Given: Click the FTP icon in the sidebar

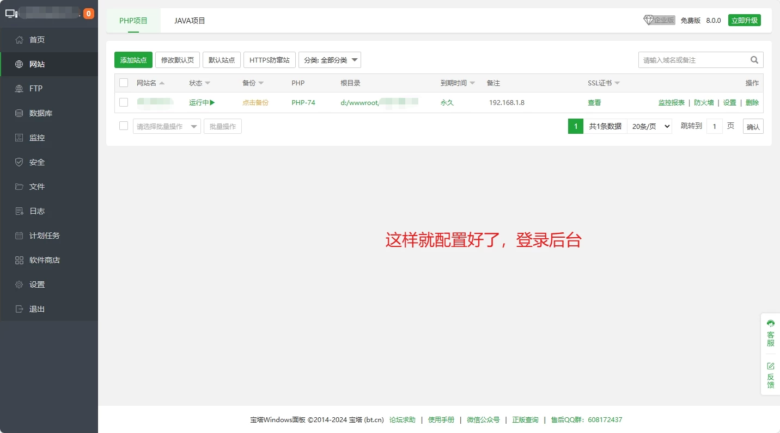Looking at the screenshot, I should [x=20, y=89].
